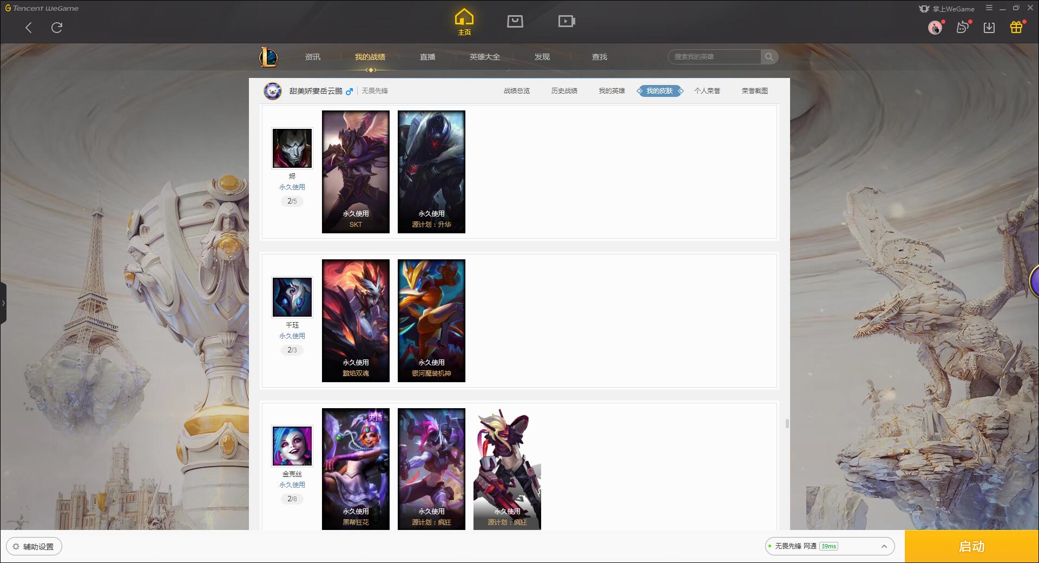Select 我的皮肤 sub-tab
Screen dimensions: 1039x563
660,91
